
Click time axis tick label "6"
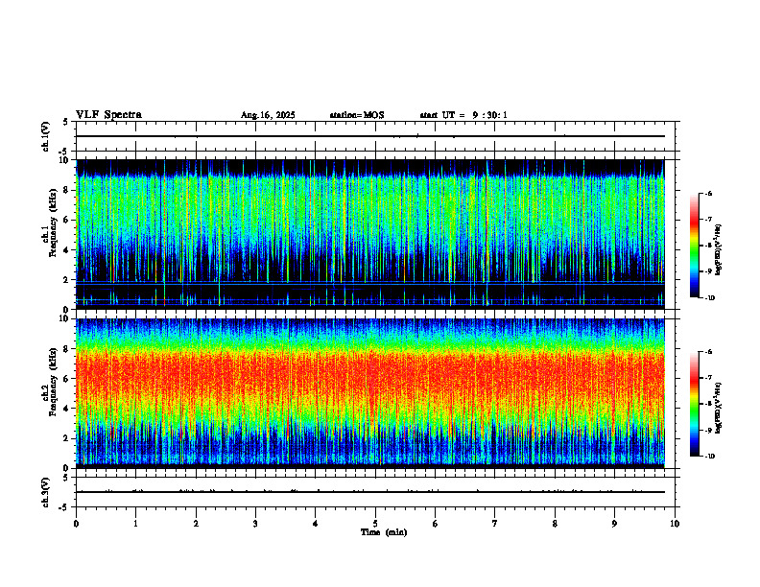point(436,524)
